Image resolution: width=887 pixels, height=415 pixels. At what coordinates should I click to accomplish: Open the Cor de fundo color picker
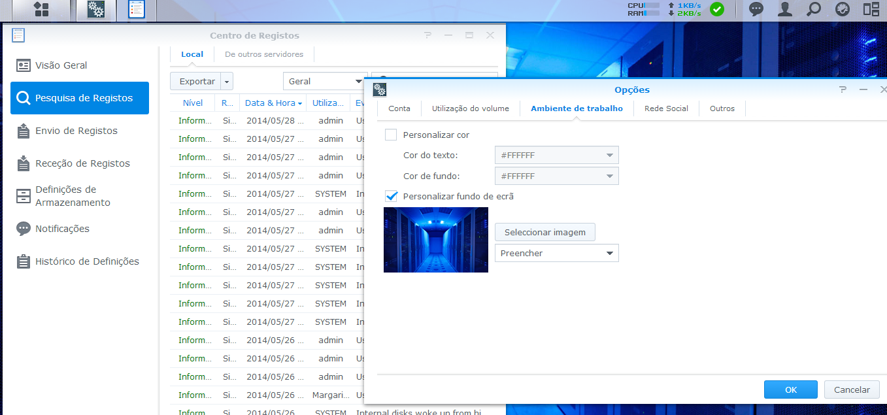coord(556,176)
